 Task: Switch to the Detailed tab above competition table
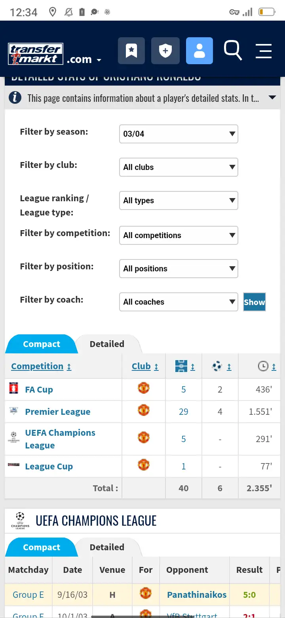coord(107,344)
